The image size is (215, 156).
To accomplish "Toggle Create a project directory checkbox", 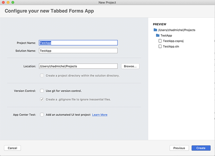I will coord(42,75).
